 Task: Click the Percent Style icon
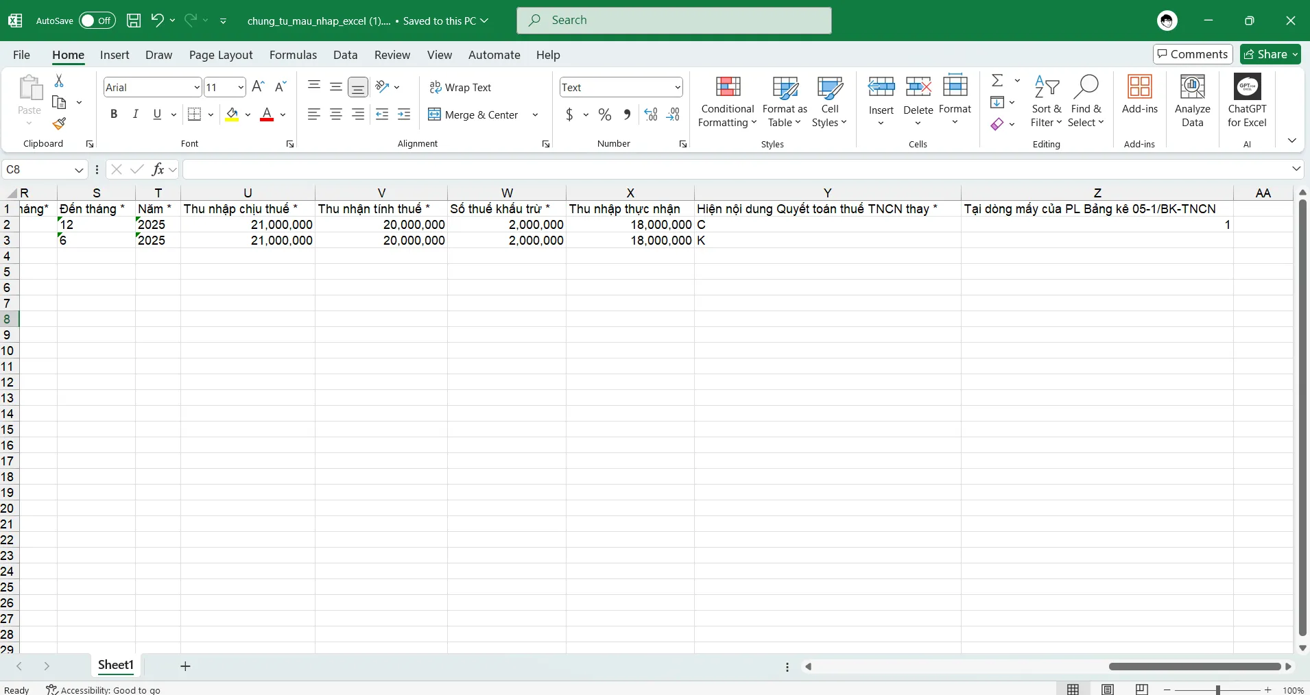point(604,114)
